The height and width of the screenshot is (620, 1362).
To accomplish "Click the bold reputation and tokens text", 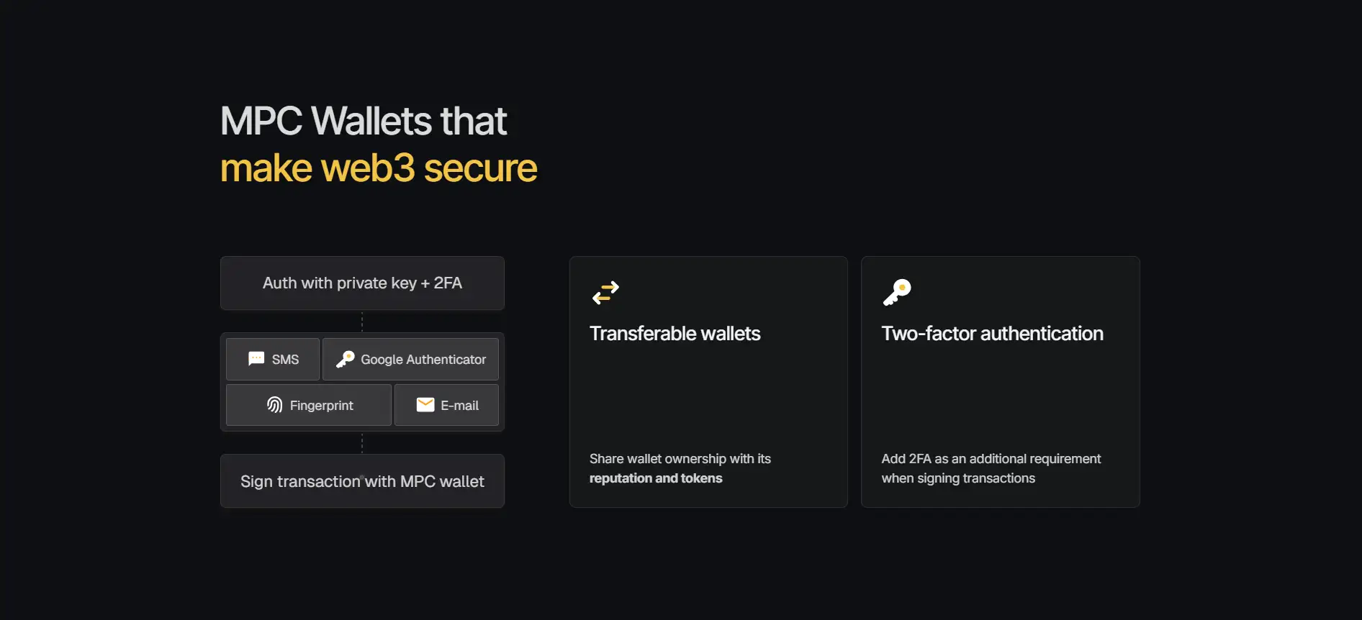I will pos(655,478).
